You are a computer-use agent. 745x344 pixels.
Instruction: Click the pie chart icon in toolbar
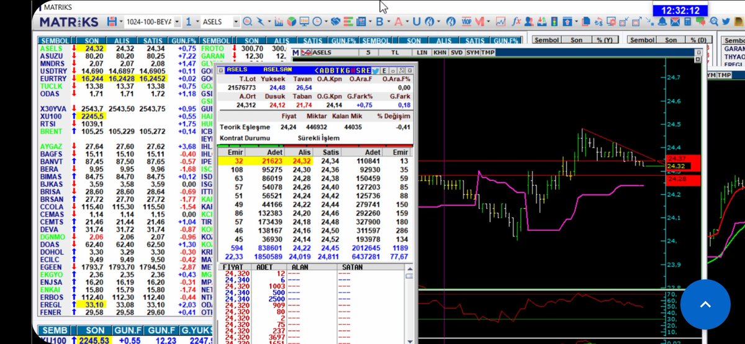(291, 22)
